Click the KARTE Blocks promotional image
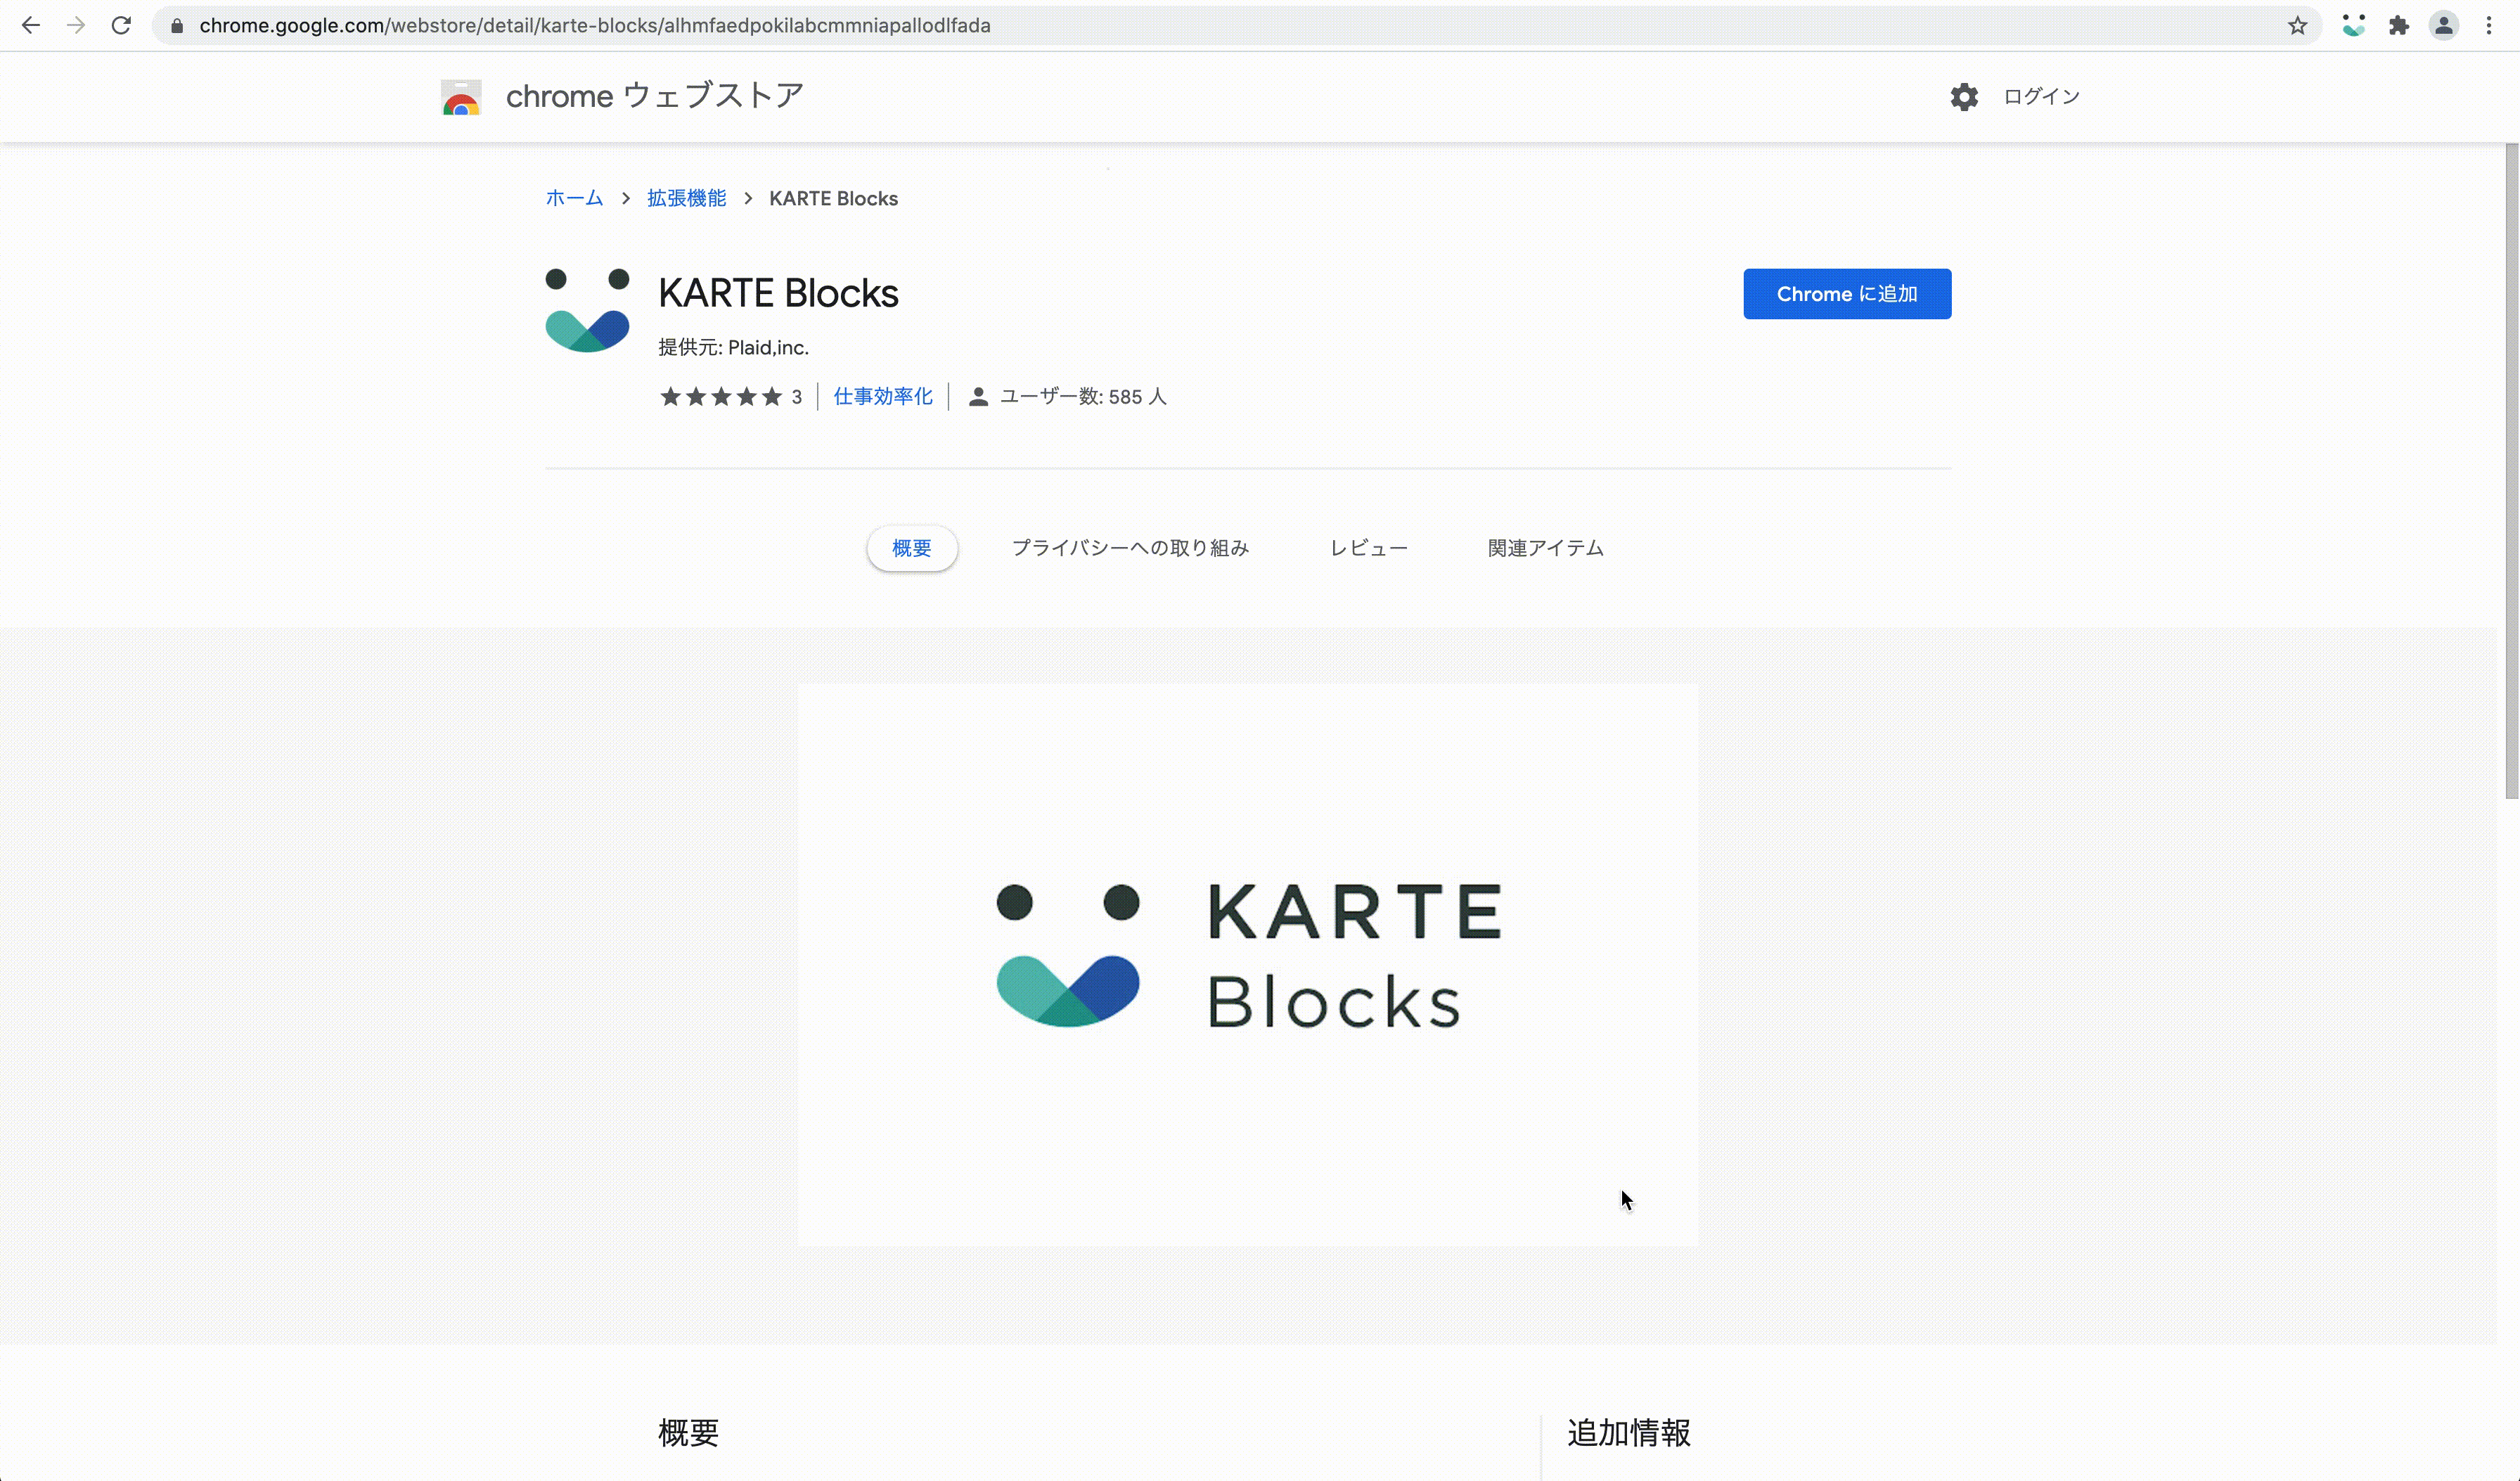The width and height of the screenshot is (2520, 1481). [1247, 964]
